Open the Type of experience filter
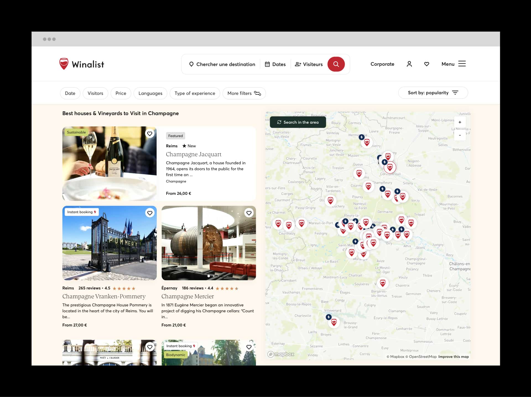Screen dimensions: 531x397 (x=195, y=93)
